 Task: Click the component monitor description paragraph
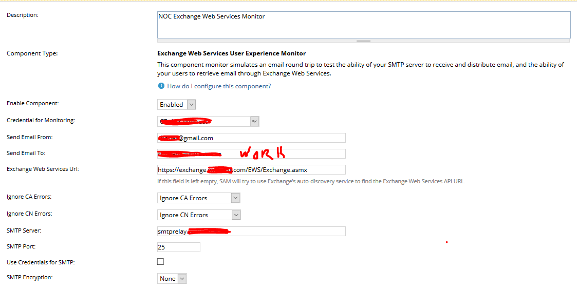click(361, 69)
